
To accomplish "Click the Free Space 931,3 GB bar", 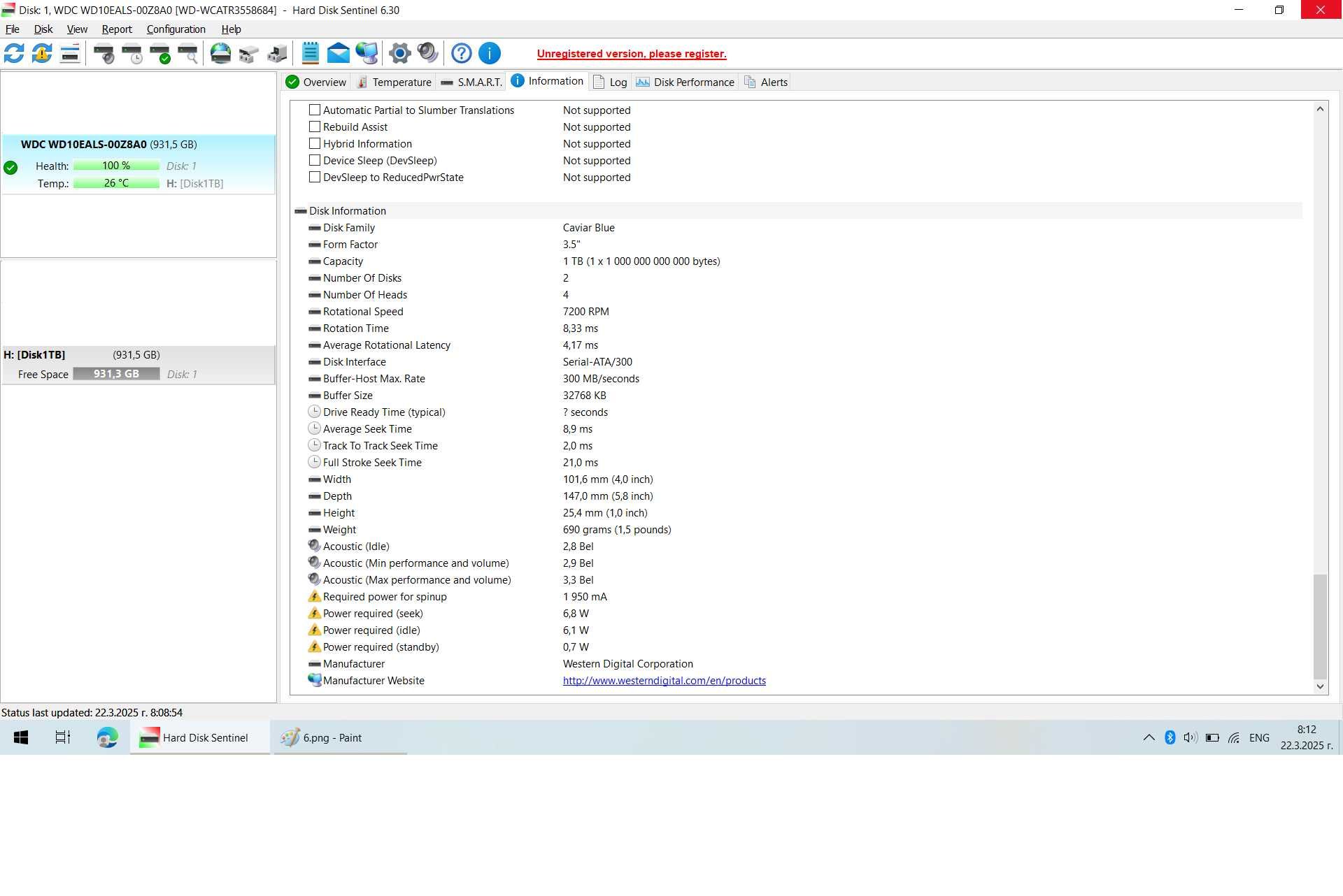I will (116, 374).
